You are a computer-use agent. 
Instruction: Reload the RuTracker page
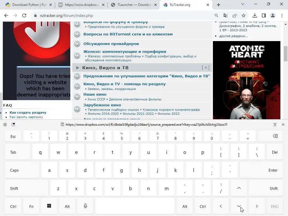(x=24, y=16)
